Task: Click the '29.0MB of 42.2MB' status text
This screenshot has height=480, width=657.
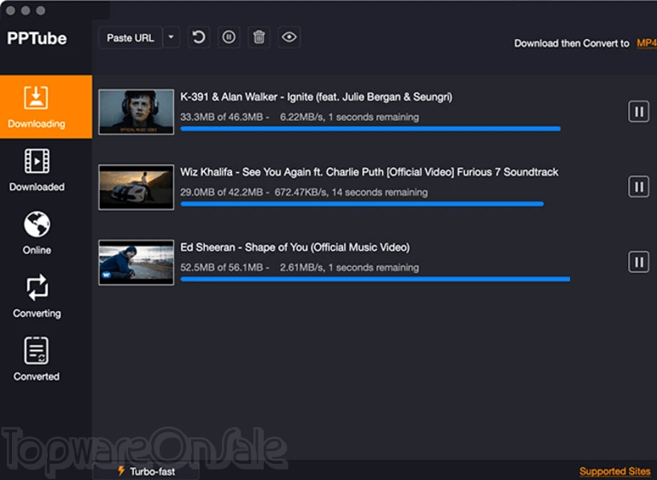Action: point(222,192)
